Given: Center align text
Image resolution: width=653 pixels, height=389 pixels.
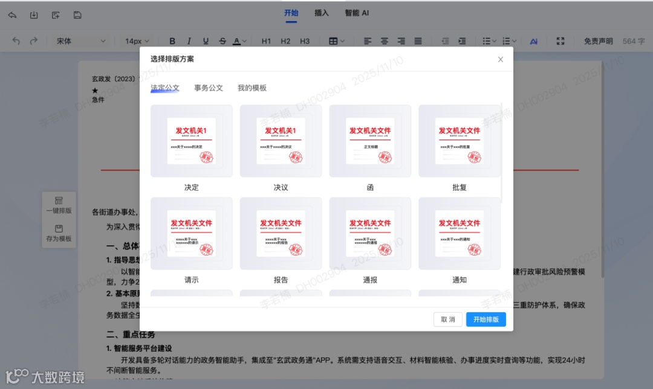Looking at the screenshot, I should [385, 40].
